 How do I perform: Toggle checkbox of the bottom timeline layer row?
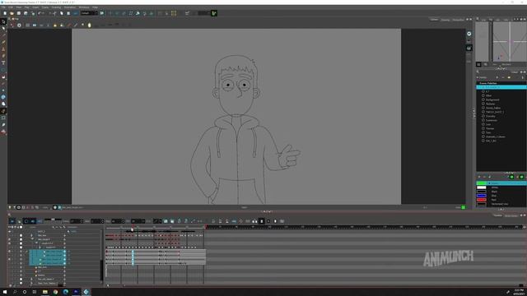point(21,283)
